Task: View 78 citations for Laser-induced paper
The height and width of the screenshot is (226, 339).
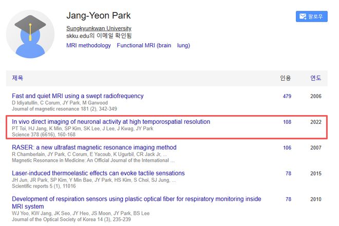Action: point(288,173)
